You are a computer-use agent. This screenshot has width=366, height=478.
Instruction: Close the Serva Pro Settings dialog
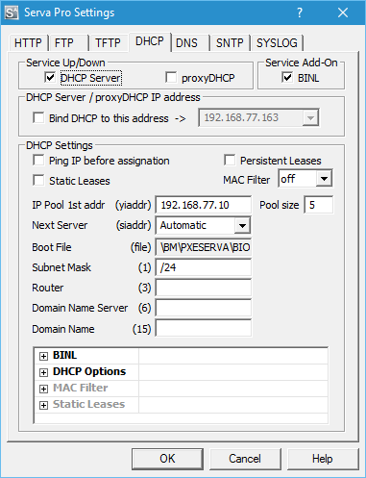[343, 13]
